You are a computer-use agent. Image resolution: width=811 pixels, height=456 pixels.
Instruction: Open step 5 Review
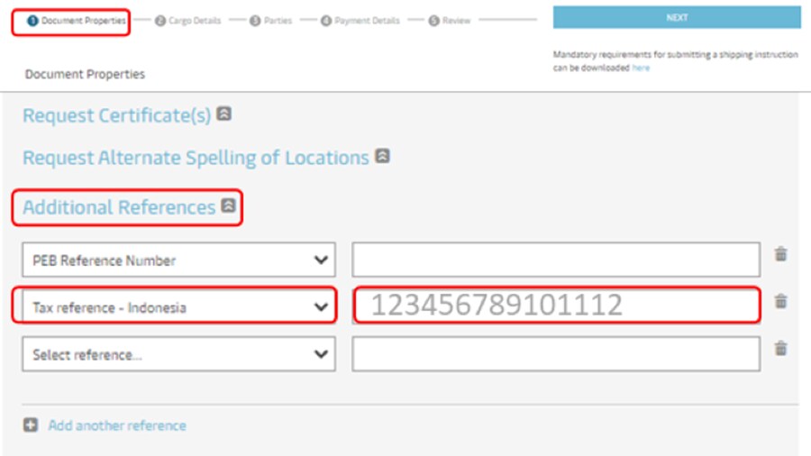(x=449, y=21)
